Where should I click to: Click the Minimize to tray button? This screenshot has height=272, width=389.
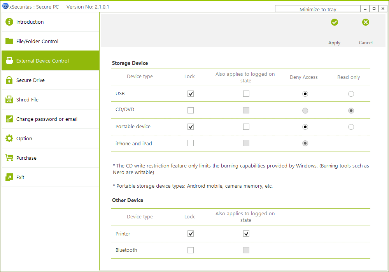tap(317, 9)
